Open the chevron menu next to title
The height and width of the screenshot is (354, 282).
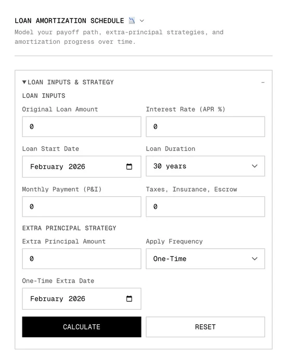pyautogui.click(x=142, y=21)
